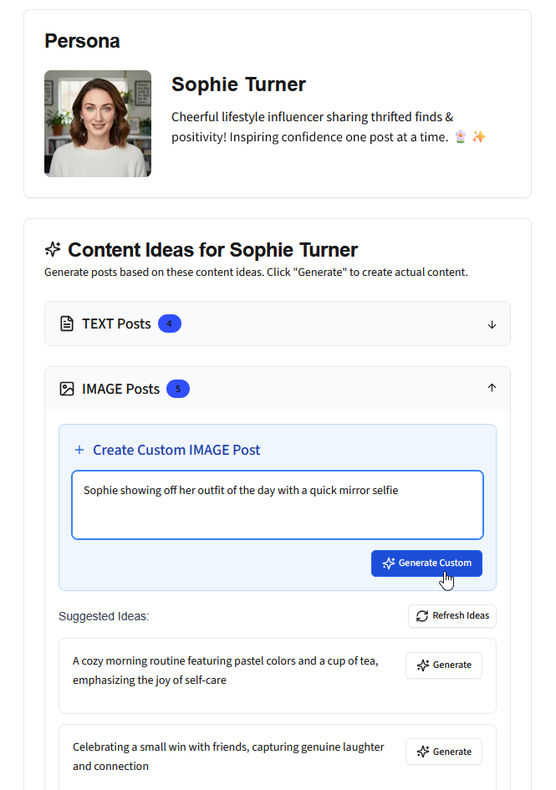
Task: Click the Create Custom IMAGE Post heading
Action: click(x=176, y=450)
